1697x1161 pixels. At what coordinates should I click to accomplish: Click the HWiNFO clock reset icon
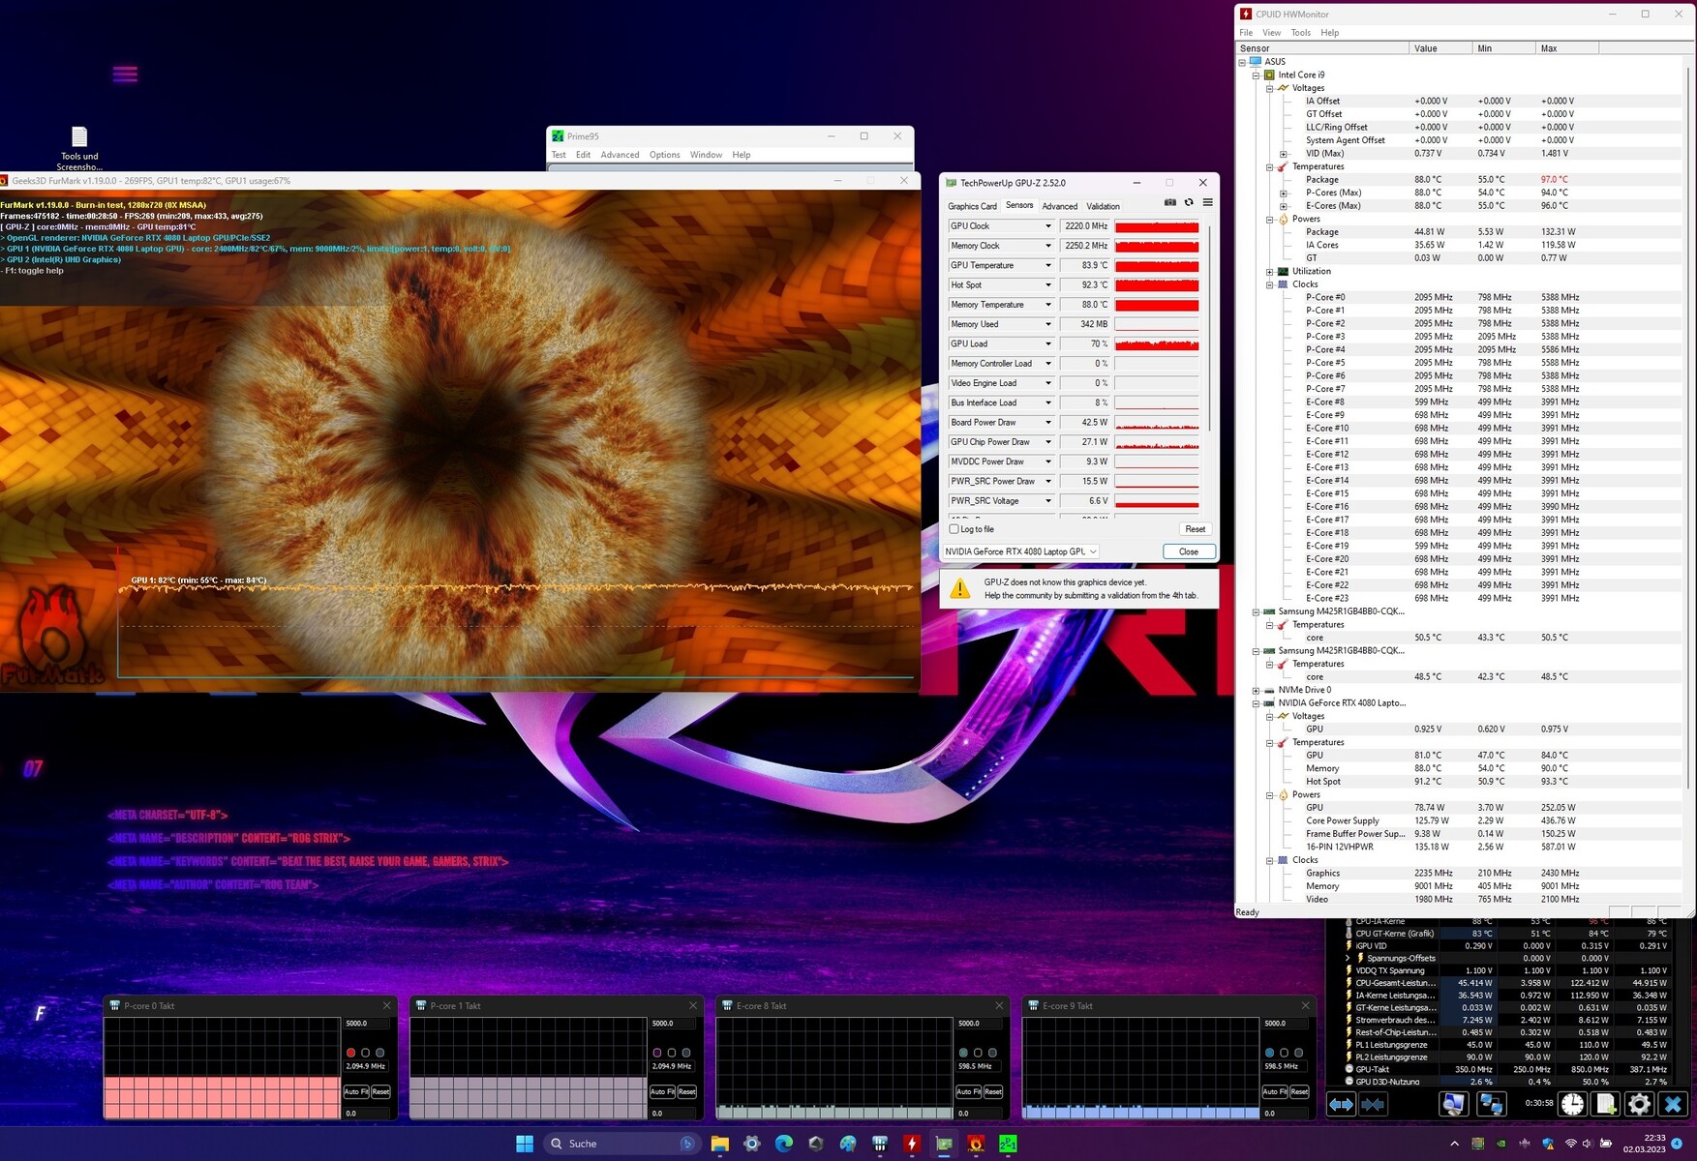click(1572, 1104)
